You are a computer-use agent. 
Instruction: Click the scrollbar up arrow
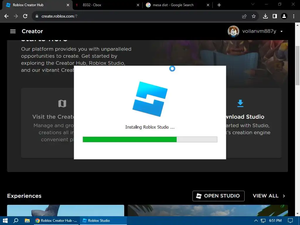point(298,25)
